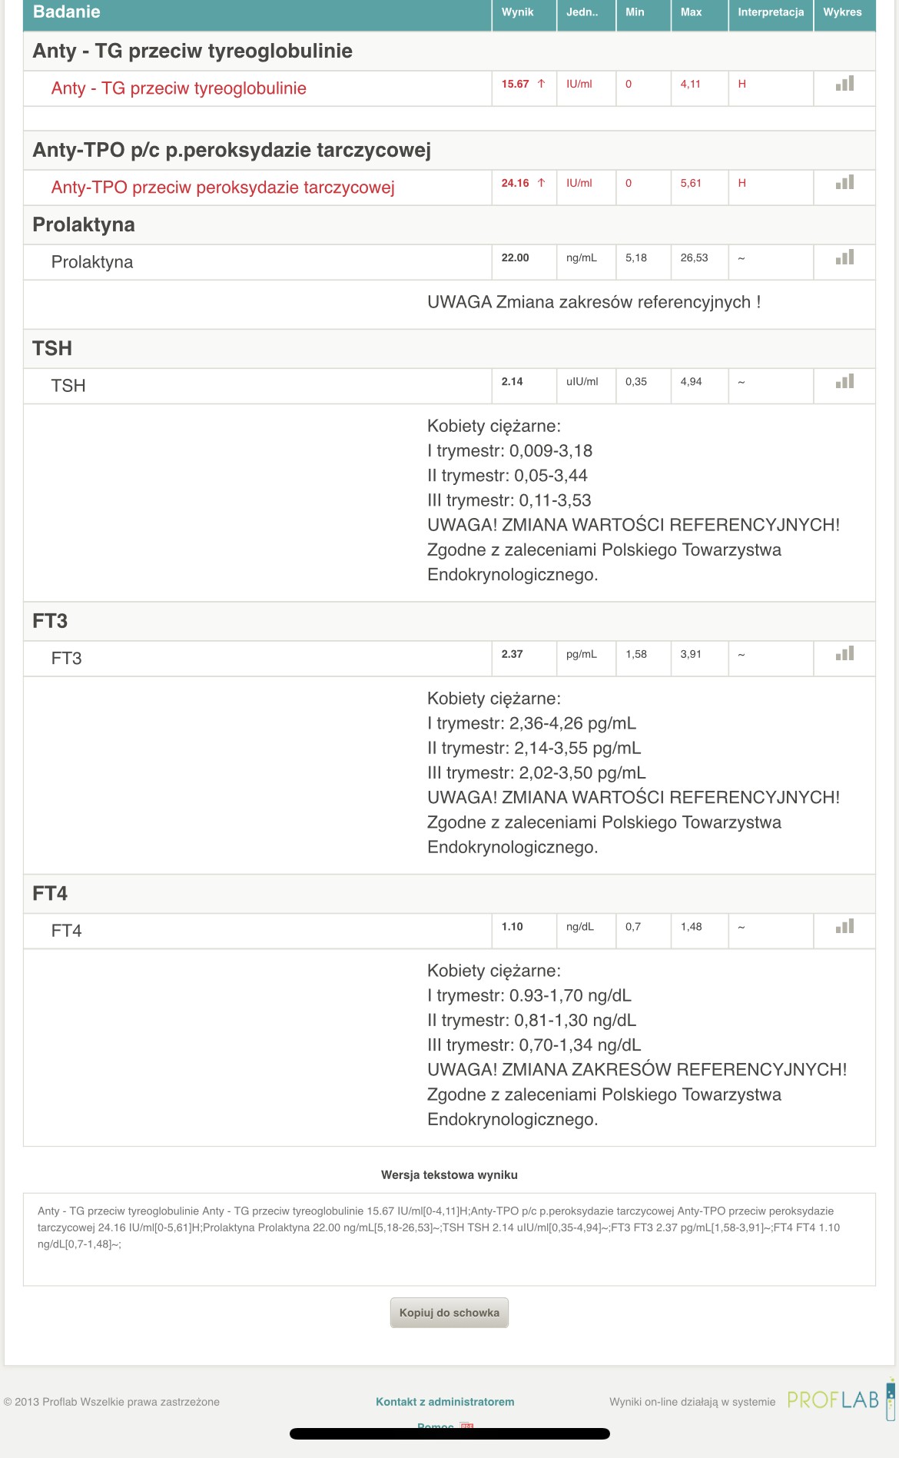This screenshot has height=1458, width=899.
Task: Select the Interpretacja column header
Action: [x=770, y=12]
